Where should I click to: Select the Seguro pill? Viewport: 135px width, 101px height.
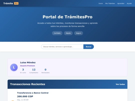point(78,33)
